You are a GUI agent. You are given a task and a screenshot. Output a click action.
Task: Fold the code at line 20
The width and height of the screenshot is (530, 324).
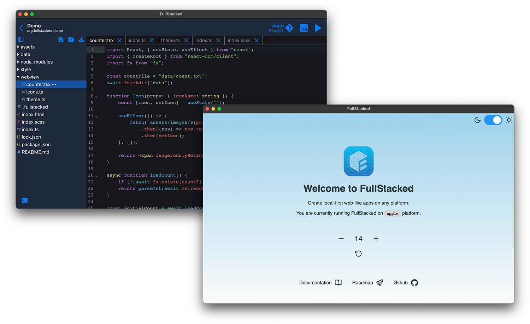coord(96,176)
